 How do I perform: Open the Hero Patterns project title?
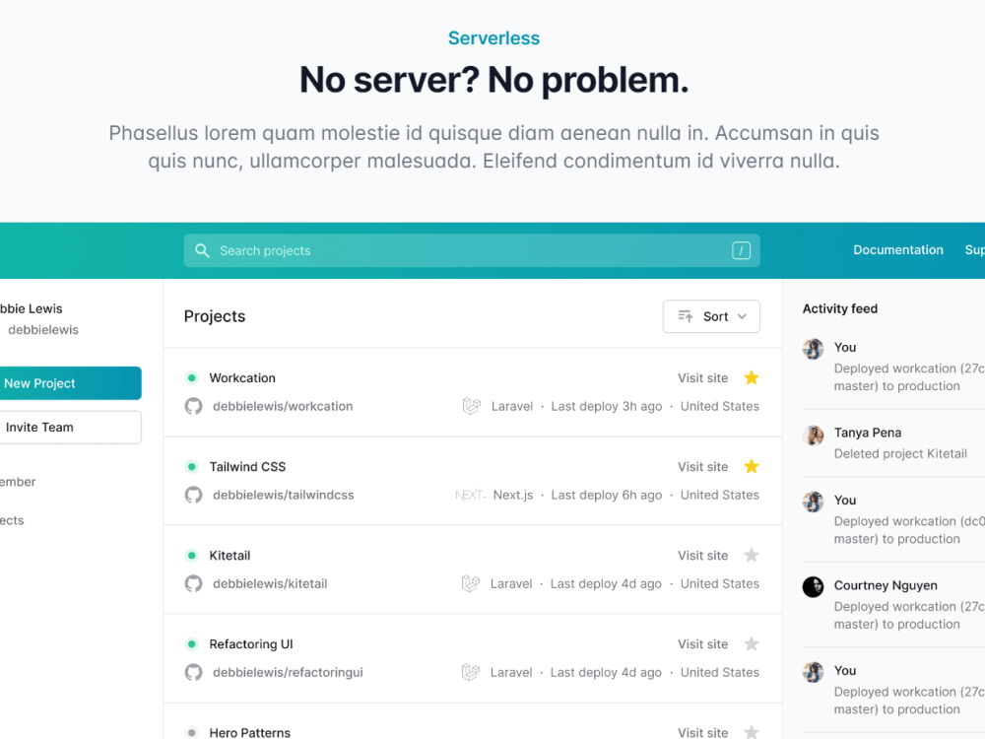pyautogui.click(x=249, y=732)
